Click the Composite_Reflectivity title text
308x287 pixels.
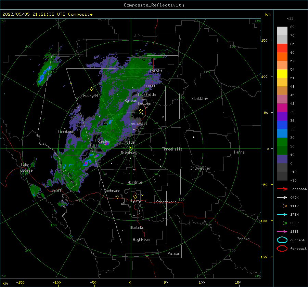point(154,5)
